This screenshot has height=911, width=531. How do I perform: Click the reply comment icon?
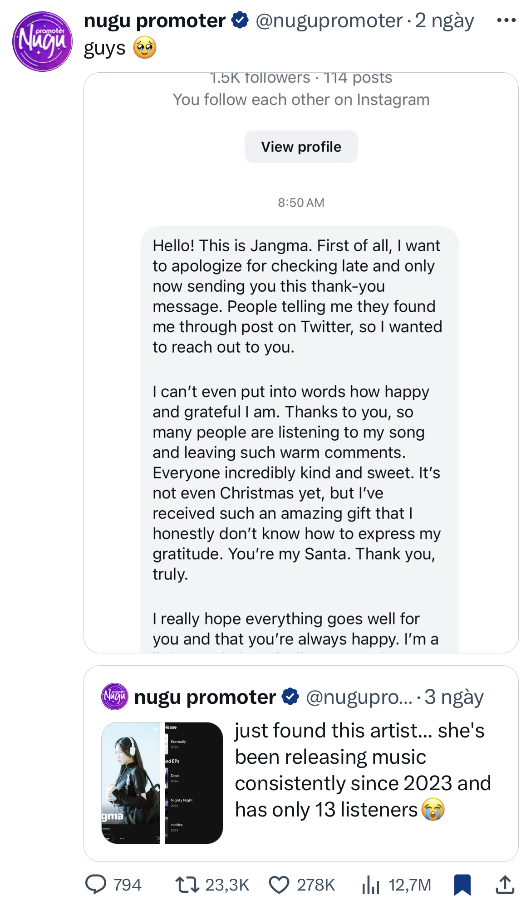click(96, 885)
